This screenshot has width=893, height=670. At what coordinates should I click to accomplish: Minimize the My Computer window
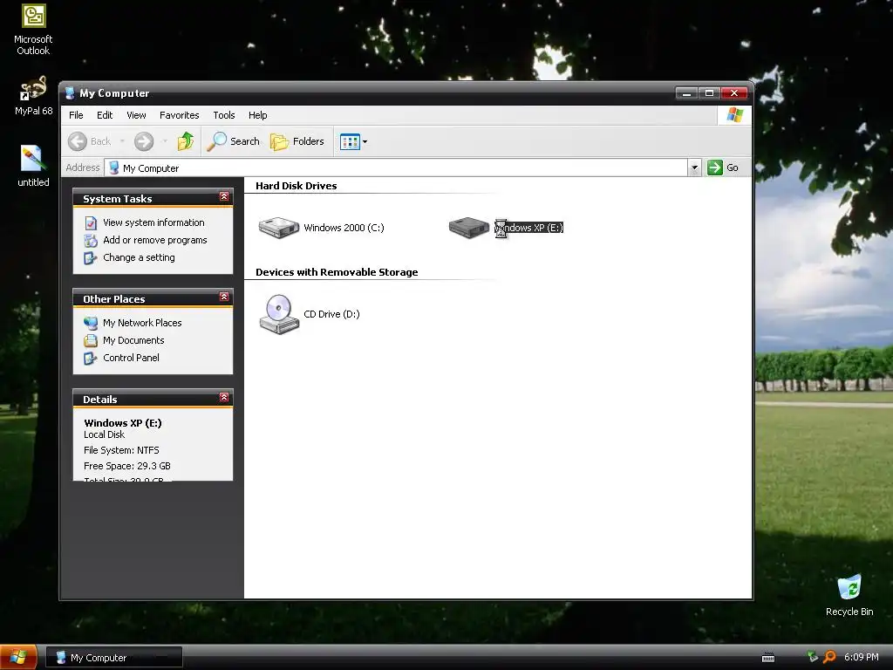click(687, 92)
